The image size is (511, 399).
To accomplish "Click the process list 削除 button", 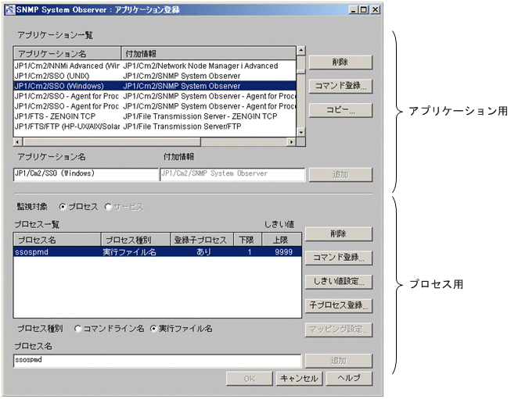I will tap(338, 233).
